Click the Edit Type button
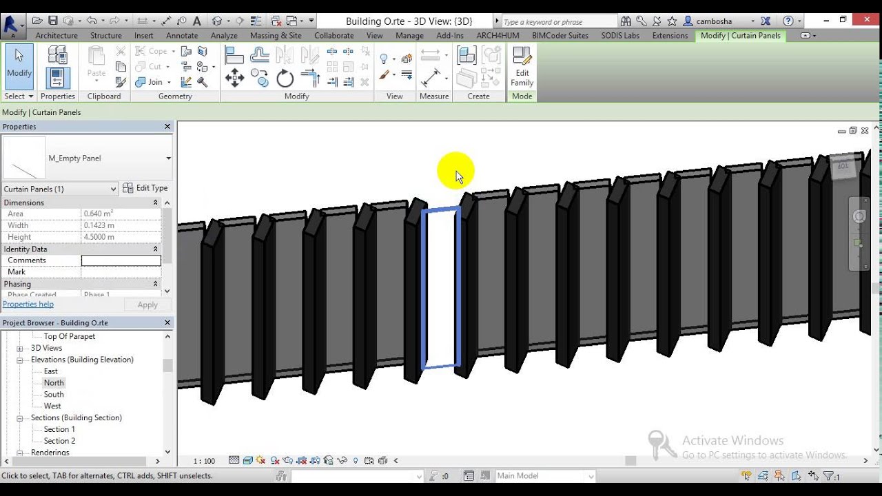This screenshot has width=882, height=496. [x=145, y=188]
